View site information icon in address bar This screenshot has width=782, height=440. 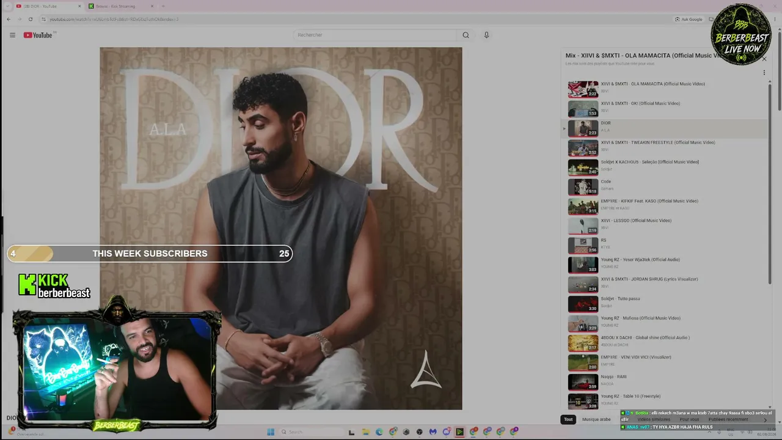[43, 19]
